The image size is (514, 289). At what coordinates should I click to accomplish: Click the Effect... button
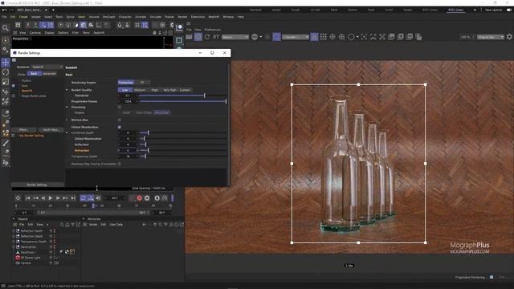point(23,130)
